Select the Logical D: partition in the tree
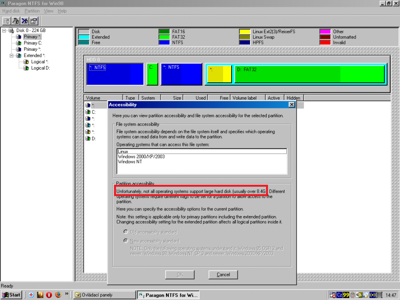Viewport: 400px width, 300px height. pos(40,68)
